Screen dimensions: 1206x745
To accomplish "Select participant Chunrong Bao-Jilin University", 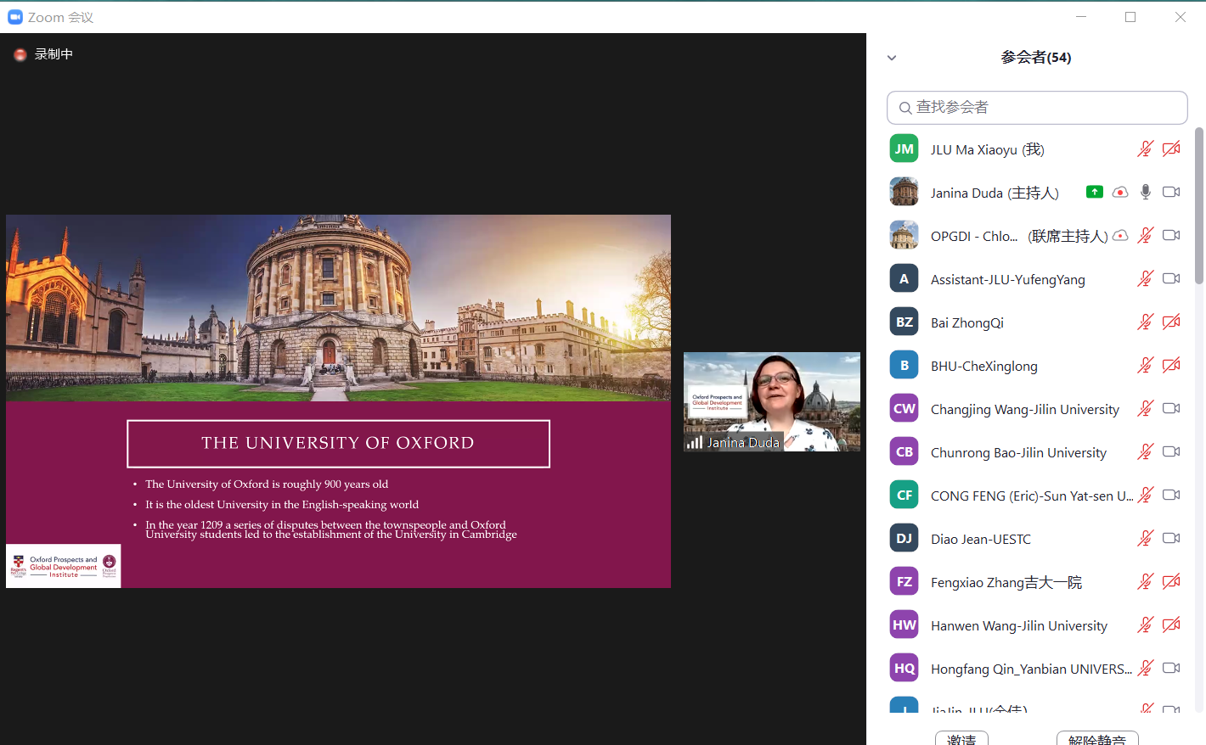I will pyautogui.click(x=1018, y=452).
